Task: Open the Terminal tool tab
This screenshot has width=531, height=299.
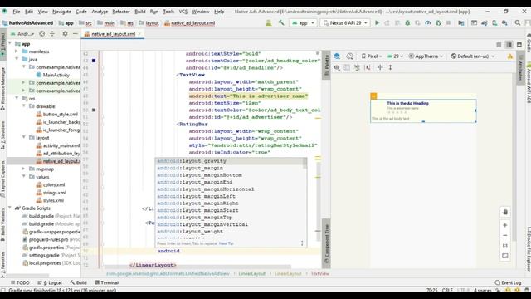Action: pos(107,282)
